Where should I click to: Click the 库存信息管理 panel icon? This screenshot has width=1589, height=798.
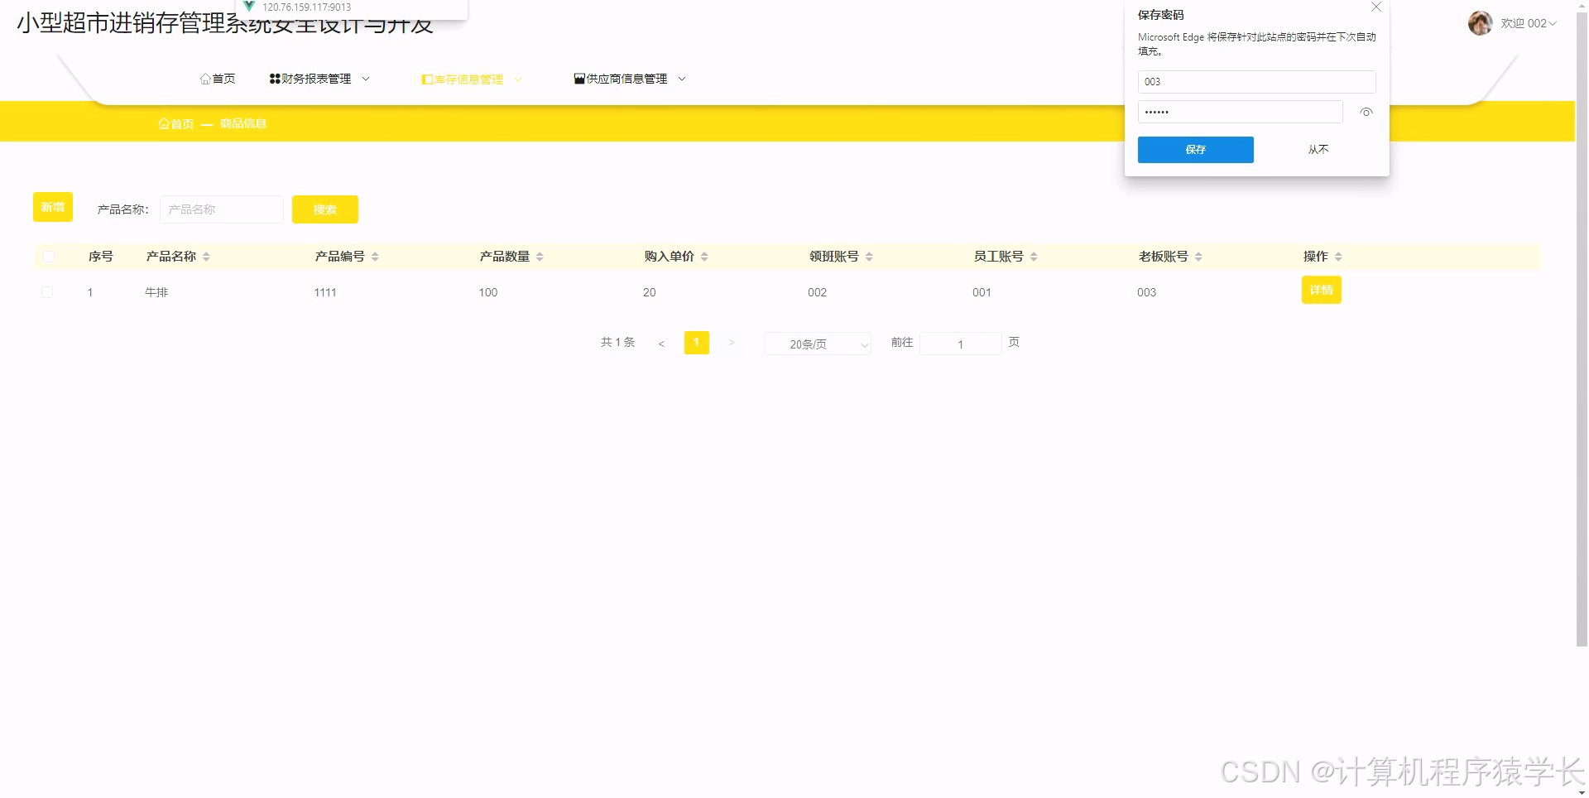point(426,79)
